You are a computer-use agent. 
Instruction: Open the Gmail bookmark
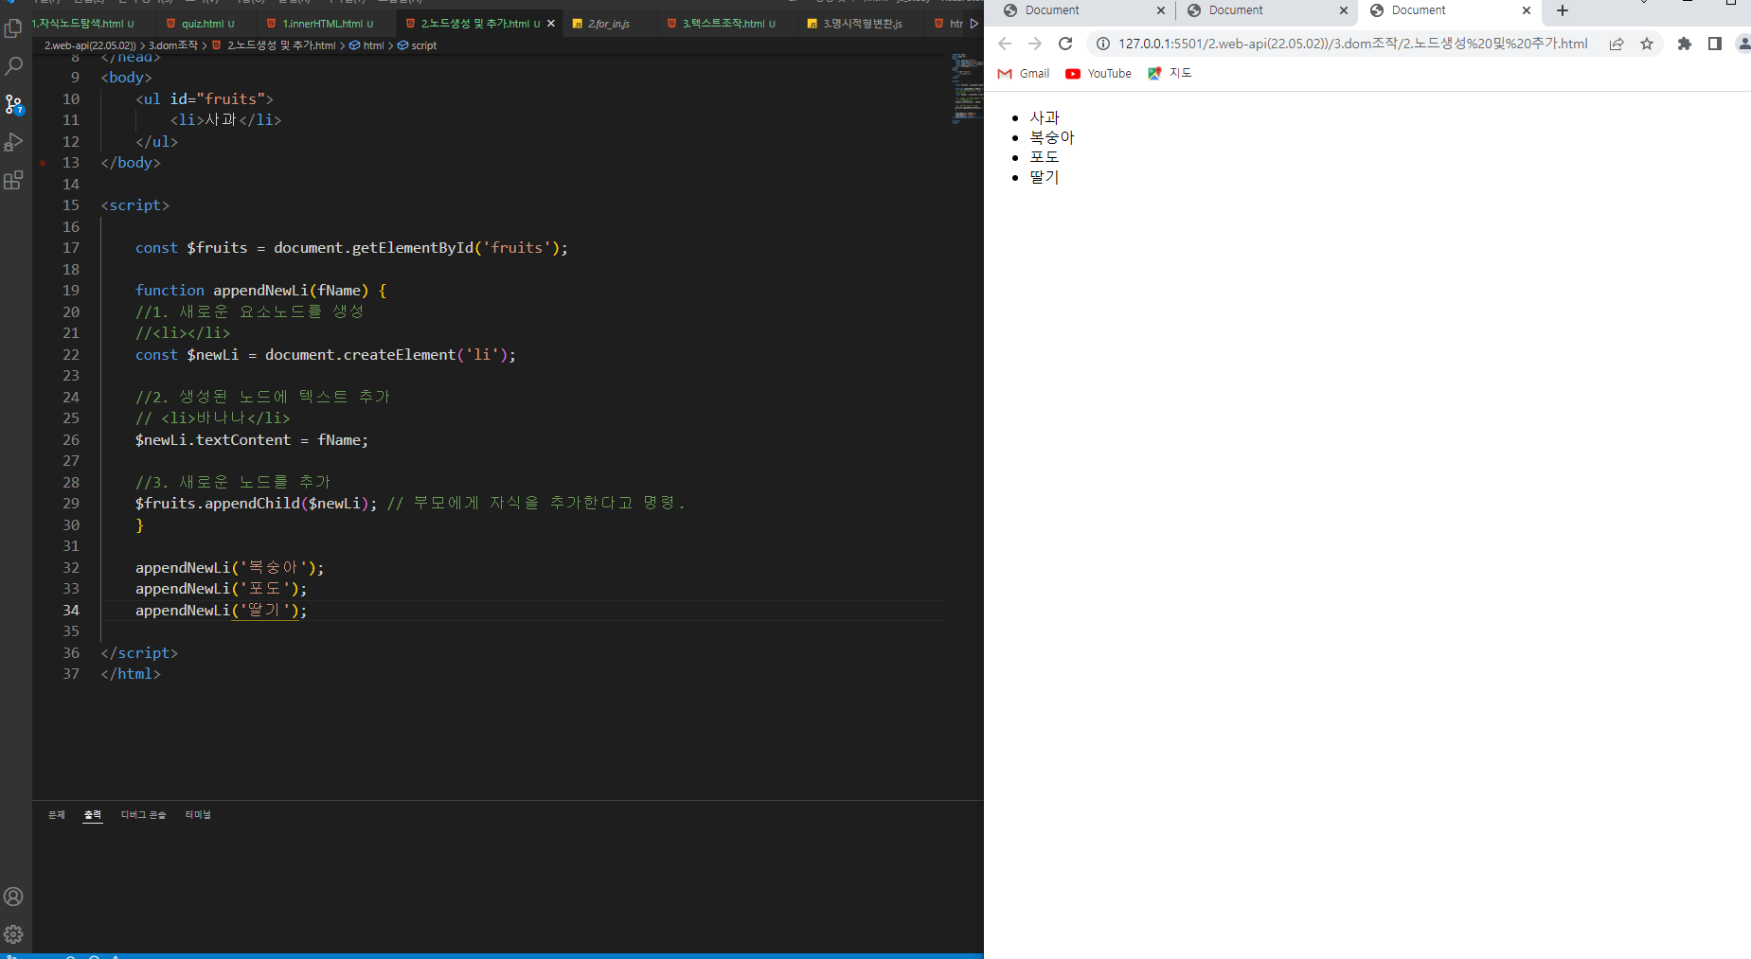[x=1024, y=74]
